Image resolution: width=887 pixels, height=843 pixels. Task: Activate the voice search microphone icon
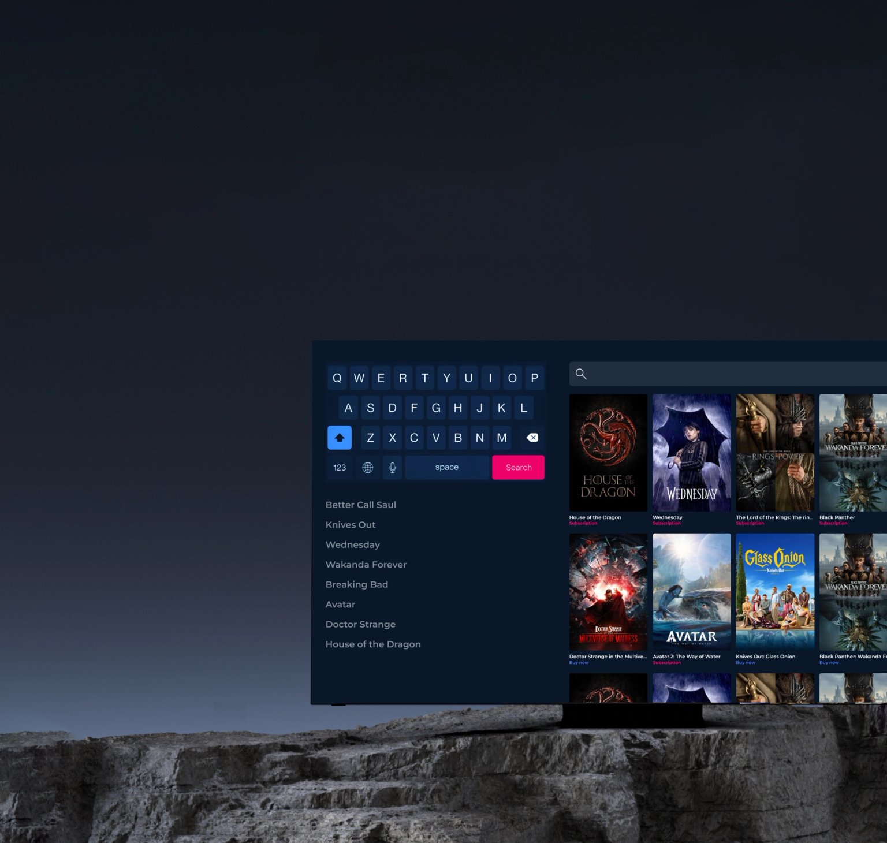(x=392, y=467)
